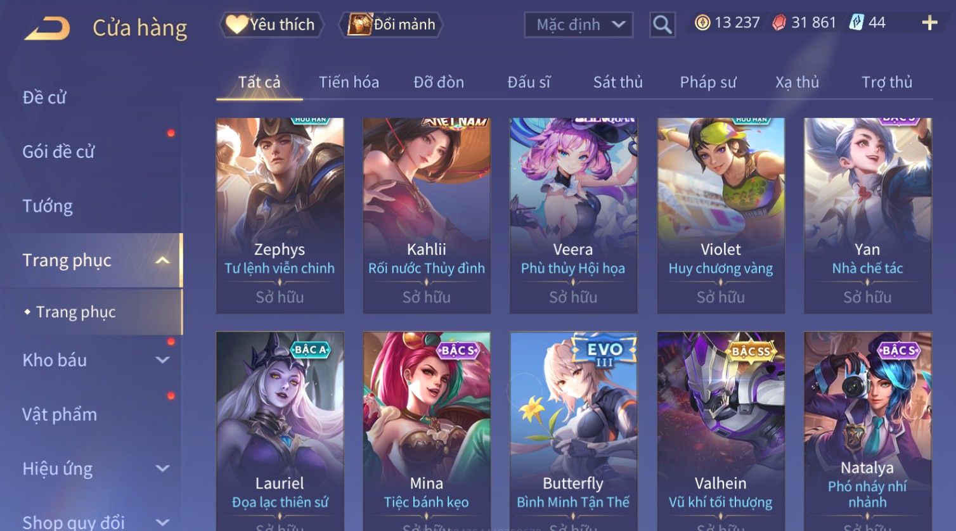Collapse the Trang phục sidebar section

point(162,260)
